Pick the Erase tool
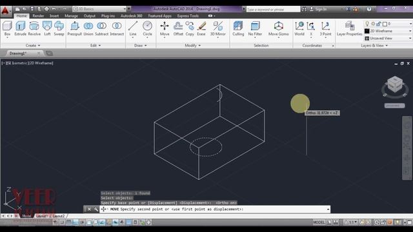Screen dimensions: 413x232 (x=201, y=28)
